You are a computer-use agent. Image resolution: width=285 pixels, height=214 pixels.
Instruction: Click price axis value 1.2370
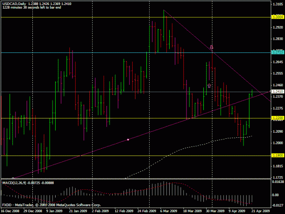(278, 97)
